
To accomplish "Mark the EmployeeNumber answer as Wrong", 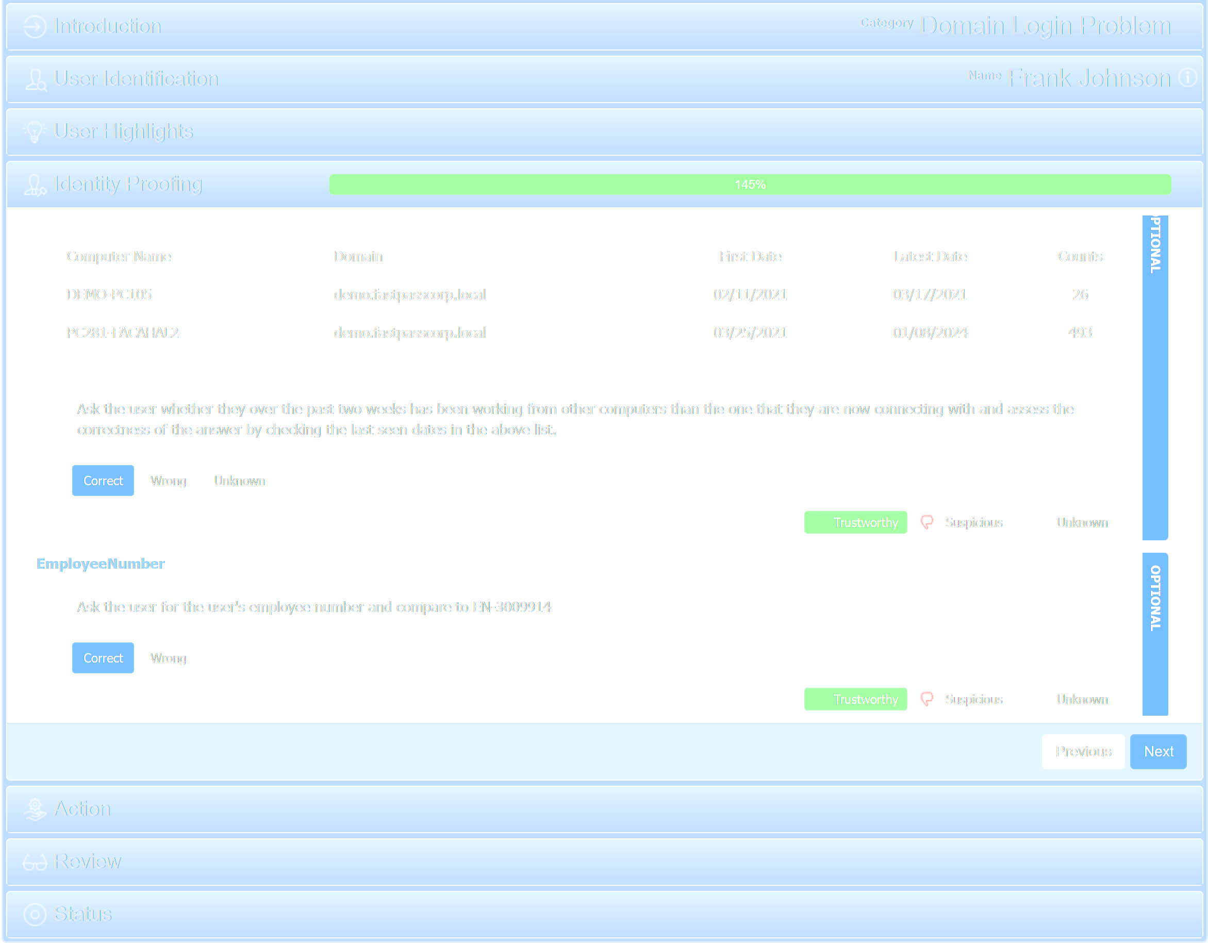I will click(168, 657).
